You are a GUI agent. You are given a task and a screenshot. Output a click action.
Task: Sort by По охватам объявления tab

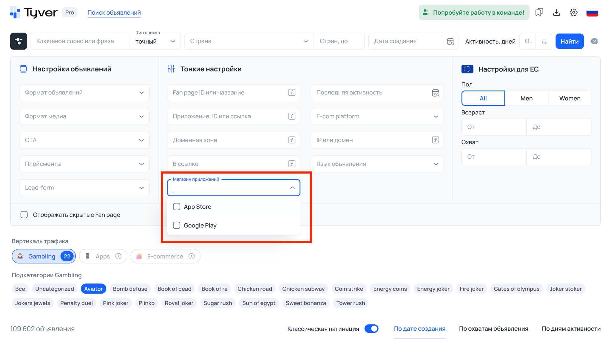[x=493, y=329]
